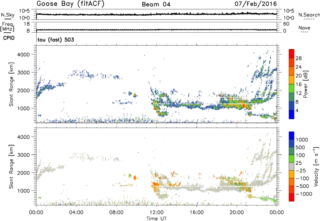The image size is (320, 221).
Task: Click "2000" tick in power panel
Action: 23,90
